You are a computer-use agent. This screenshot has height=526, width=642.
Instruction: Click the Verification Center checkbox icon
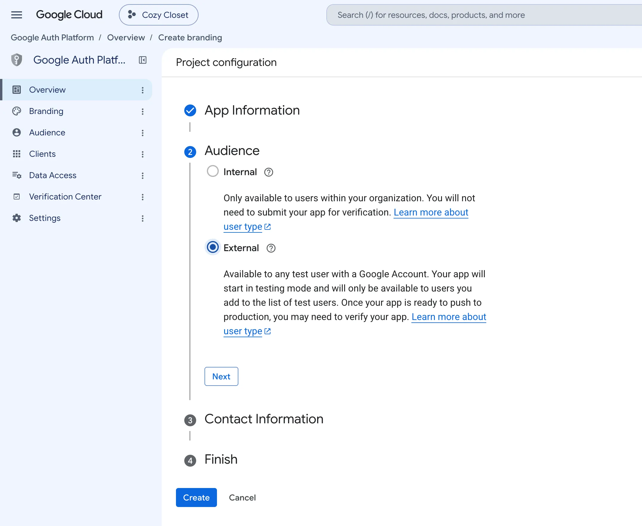coord(17,197)
